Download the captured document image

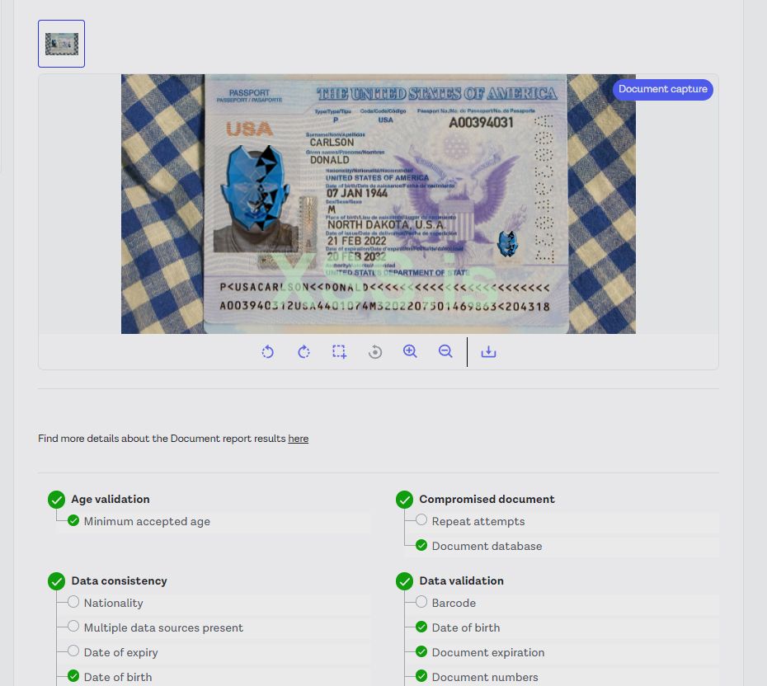pos(488,351)
